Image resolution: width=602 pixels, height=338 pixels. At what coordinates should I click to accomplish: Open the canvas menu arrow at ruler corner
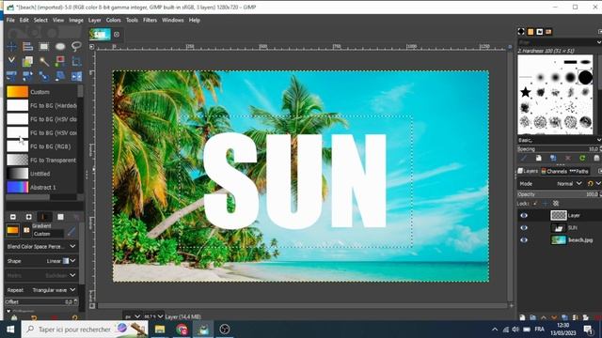coord(92,47)
